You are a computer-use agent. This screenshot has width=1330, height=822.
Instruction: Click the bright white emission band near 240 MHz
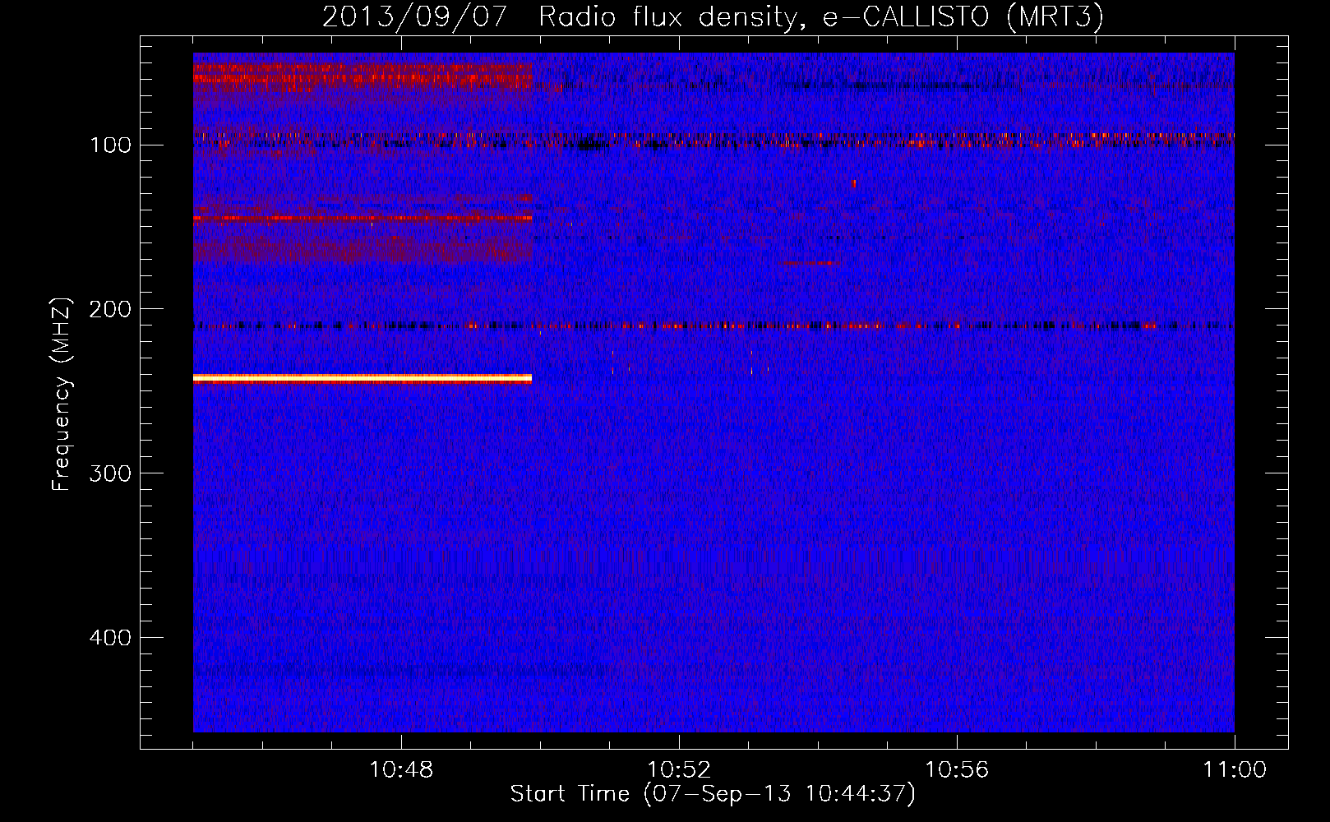(x=363, y=378)
